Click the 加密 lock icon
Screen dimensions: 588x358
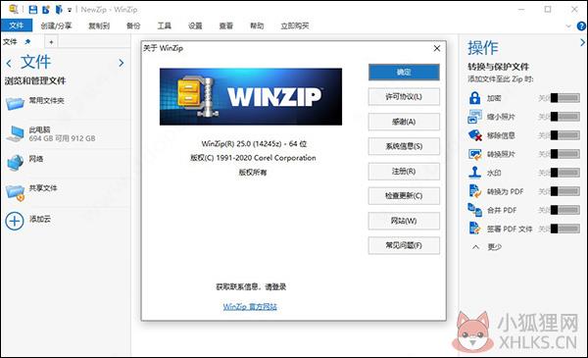474,98
